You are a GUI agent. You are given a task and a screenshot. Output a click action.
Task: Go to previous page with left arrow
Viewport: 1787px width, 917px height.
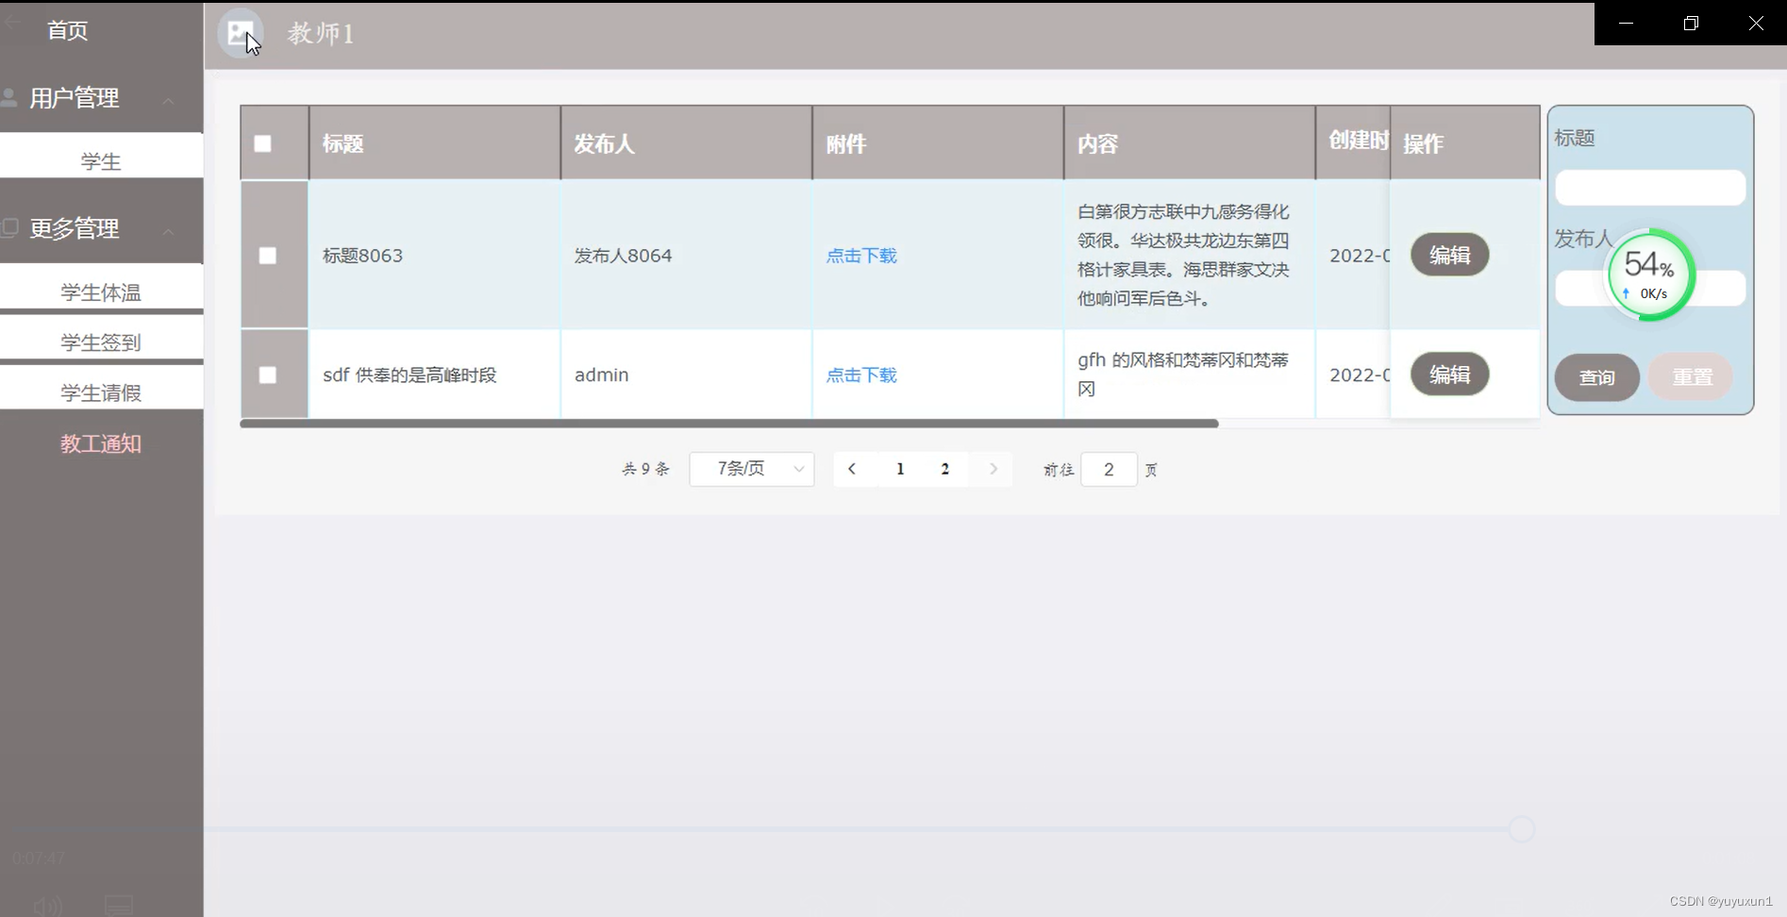coord(852,469)
